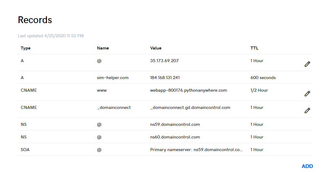The height and width of the screenshot is (180, 330).
Task: Click the _domainconnect.gd.domaincontrol.com value
Action: tap(190, 108)
